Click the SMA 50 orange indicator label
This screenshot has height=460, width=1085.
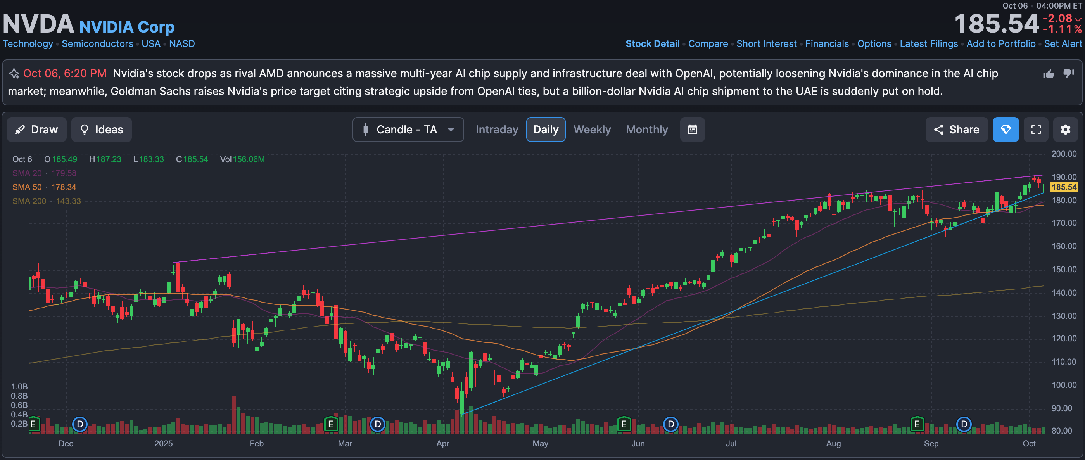point(27,187)
